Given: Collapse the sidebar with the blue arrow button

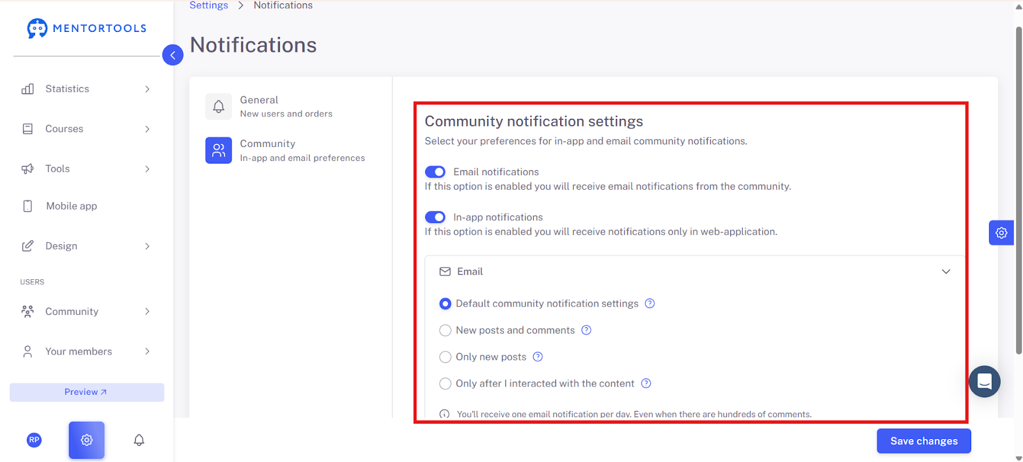Looking at the screenshot, I should tap(173, 55).
